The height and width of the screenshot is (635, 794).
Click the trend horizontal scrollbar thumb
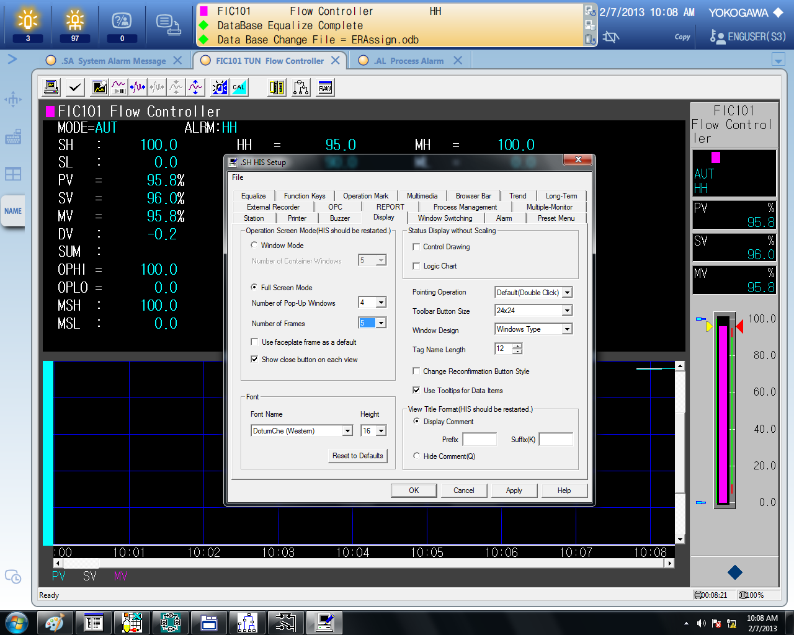[x=81, y=564]
